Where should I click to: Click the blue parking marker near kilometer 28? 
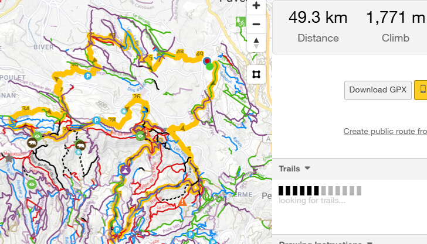click(96, 120)
